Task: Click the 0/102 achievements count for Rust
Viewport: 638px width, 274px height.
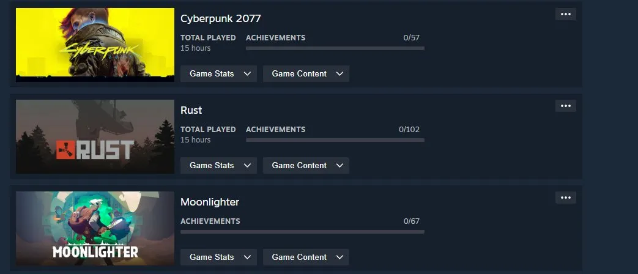Action: click(409, 130)
